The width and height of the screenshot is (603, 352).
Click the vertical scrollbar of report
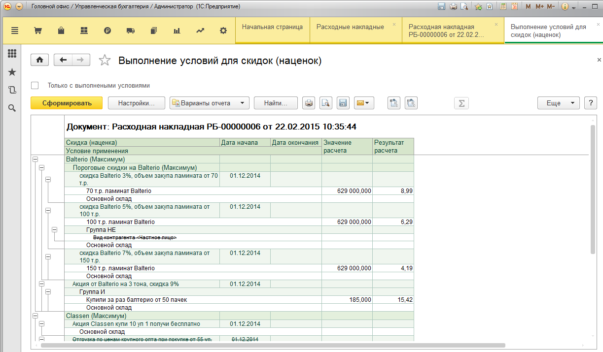tap(593, 190)
